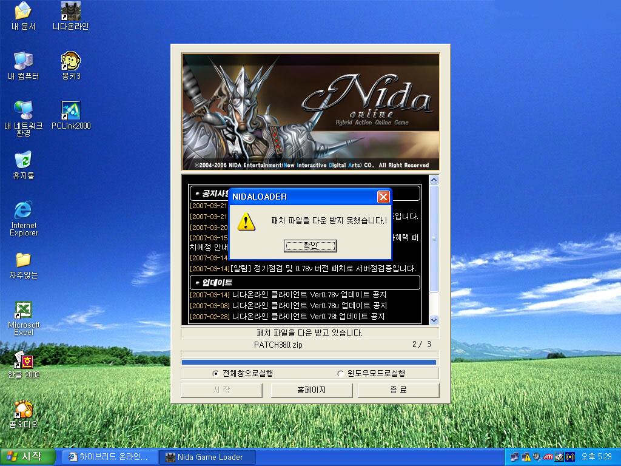The image size is (621, 466).
Task: Launch Microsoft Excel desktop shortcut
Action: pyautogui.click(x=23, y=310)
